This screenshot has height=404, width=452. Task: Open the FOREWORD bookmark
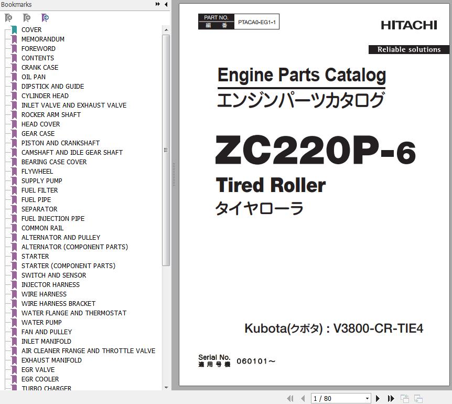point(38,49)
